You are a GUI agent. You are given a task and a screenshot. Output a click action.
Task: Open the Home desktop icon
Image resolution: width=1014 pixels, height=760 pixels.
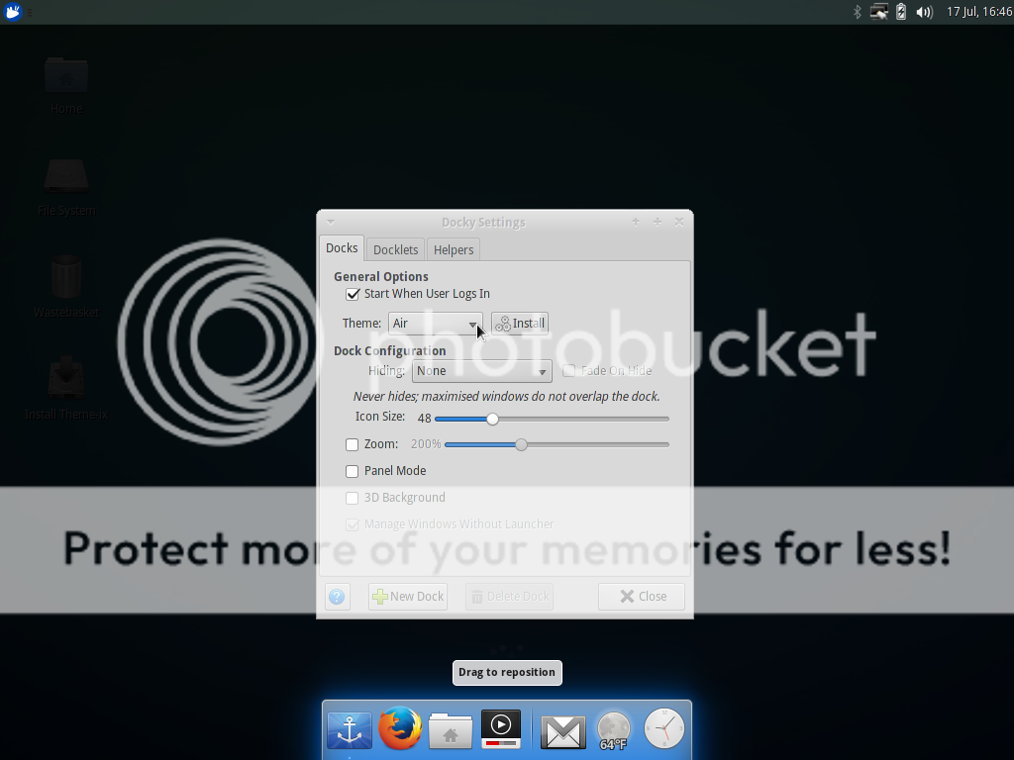[66, 86]
